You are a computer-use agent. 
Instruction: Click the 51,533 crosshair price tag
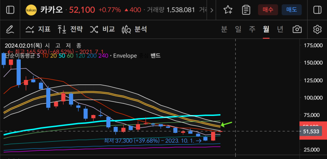(x=311, y=132)
